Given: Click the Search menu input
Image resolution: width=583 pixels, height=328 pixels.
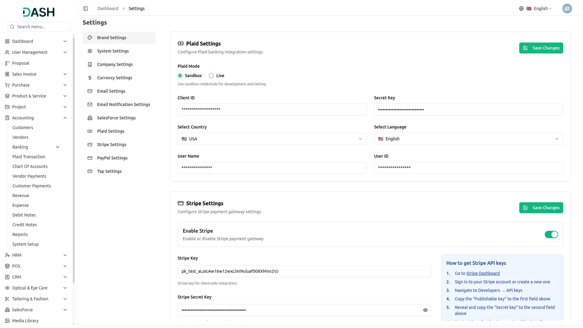Looking at the screenshot, I should (39, 27).
